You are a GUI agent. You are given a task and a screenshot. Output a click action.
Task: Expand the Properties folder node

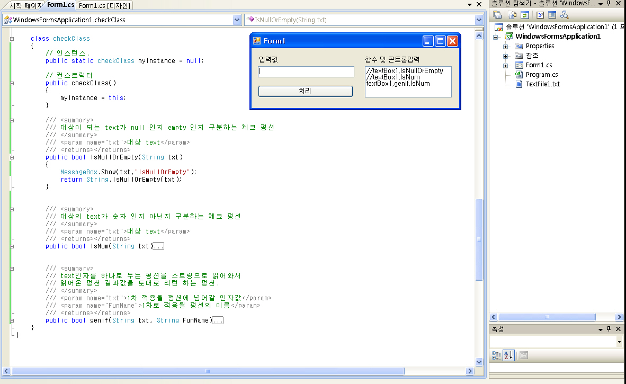pyautogui.click(x=505, y=47)
